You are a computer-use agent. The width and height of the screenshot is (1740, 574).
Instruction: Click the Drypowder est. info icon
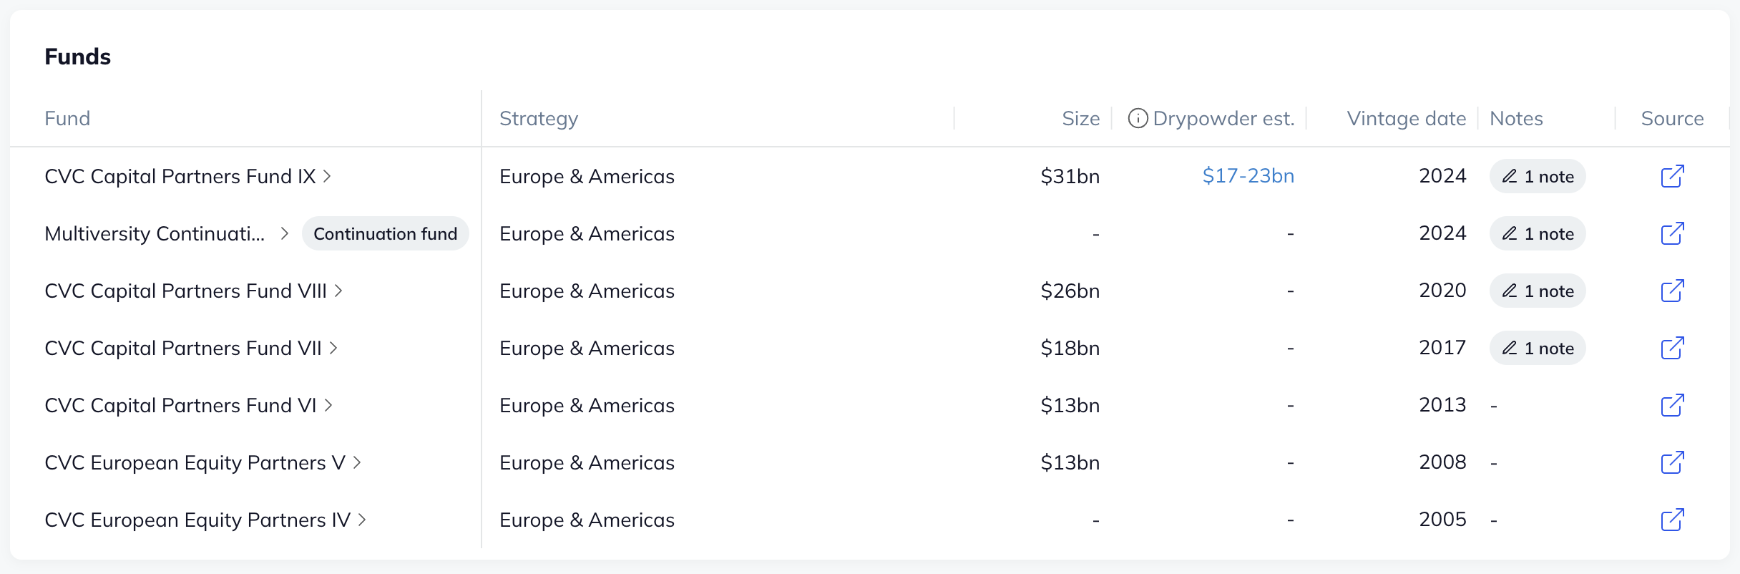point(1138,118)
